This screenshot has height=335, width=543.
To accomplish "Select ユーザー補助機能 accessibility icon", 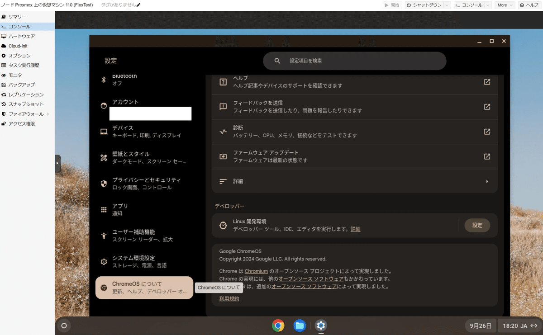I will pyautogui.click(x=104, y=236).
